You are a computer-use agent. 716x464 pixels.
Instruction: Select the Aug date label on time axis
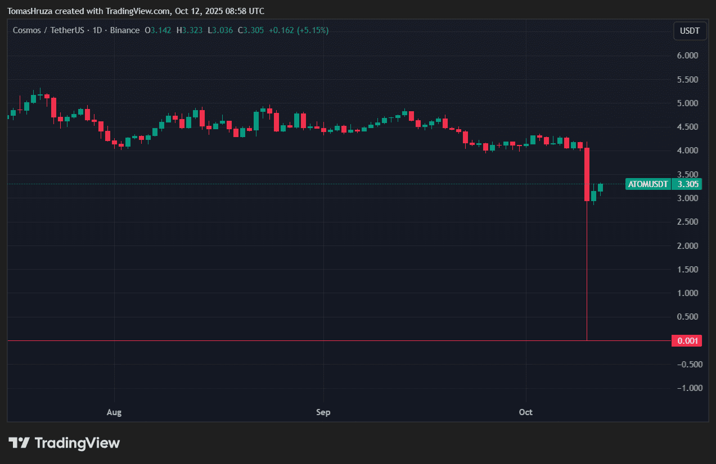[114, 412]
